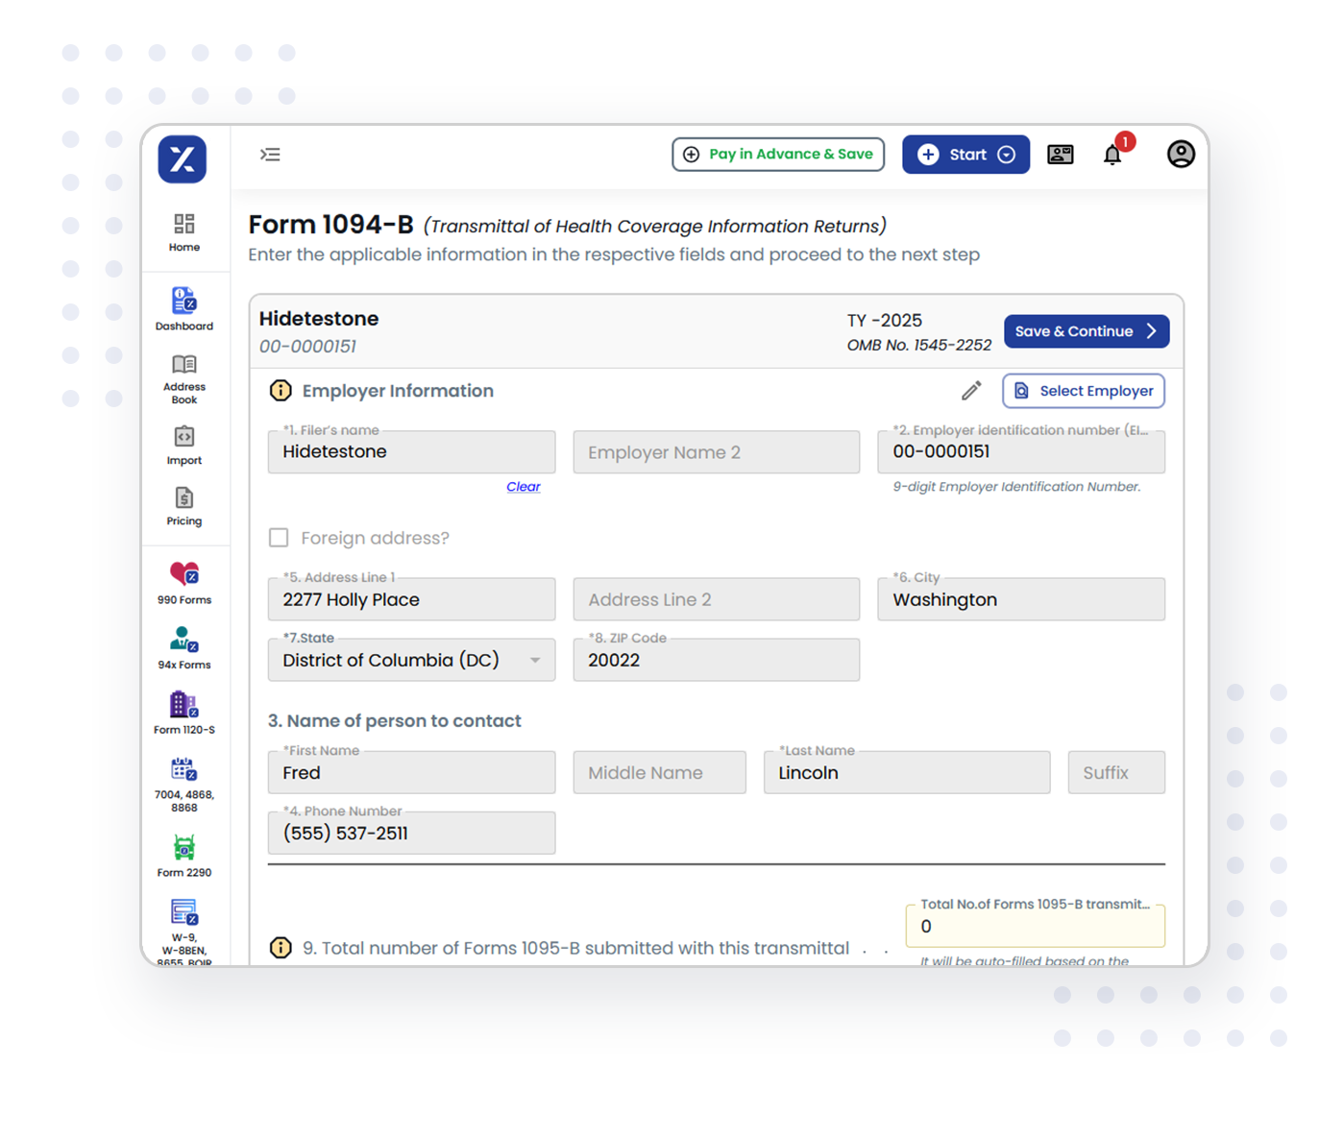Clear the Filer's name using the Clear link
This screenshot has width=1319, height=1138.
[x=524, y=487]
